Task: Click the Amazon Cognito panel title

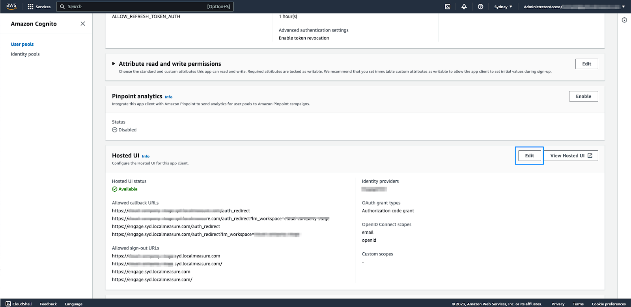Action: click(x=34, y=24)
